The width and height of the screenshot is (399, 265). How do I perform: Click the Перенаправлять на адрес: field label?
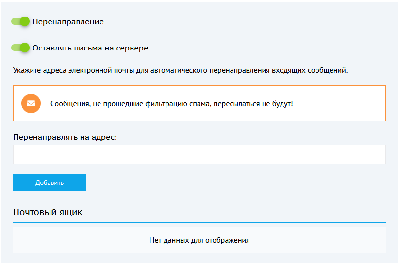(x=66, y=137)
